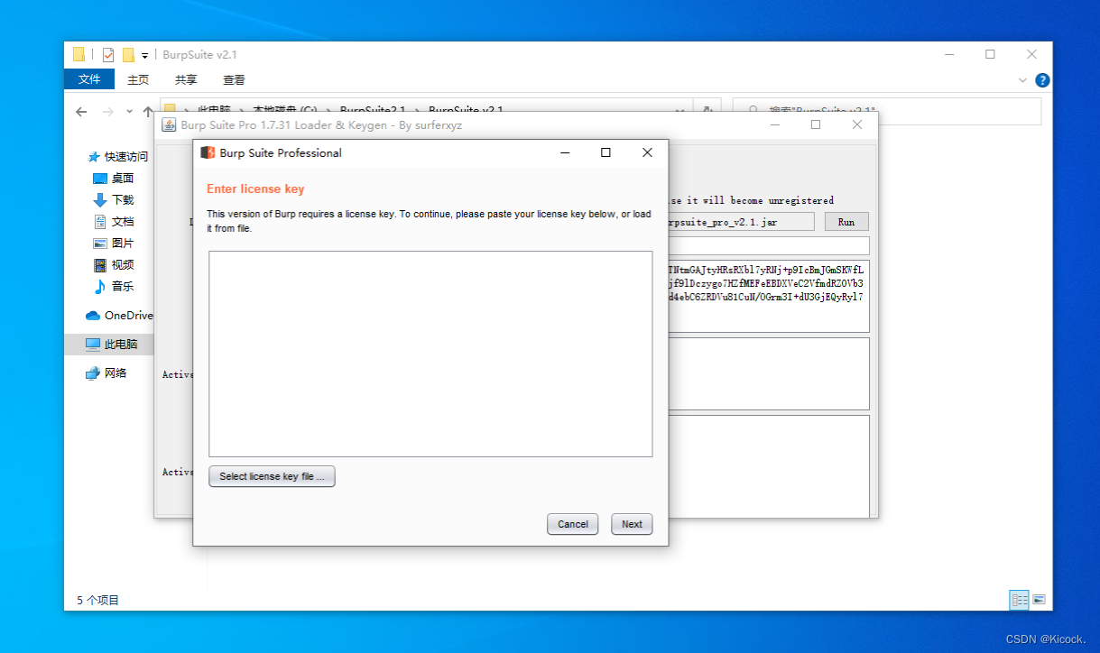Click inside the license key text area
Viewport: 1100px width, 653px height.
[430, 354]
